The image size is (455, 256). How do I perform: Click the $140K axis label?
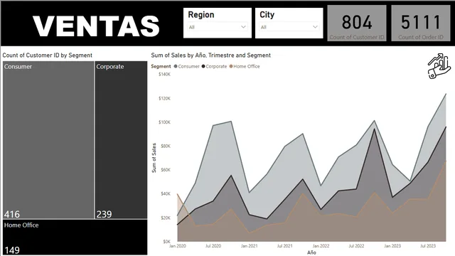pos(164,74)
